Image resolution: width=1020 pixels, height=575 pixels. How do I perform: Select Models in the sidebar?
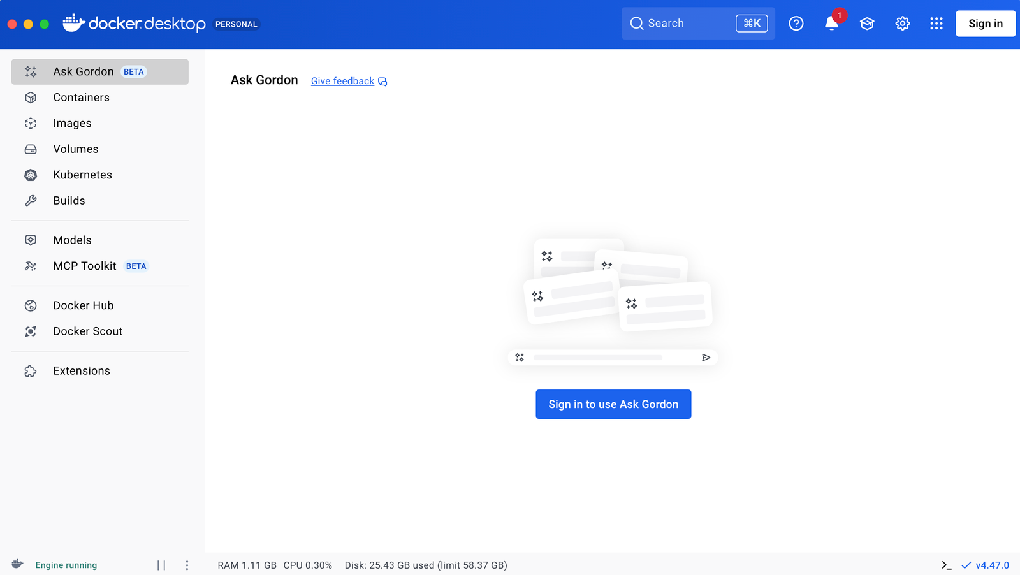point(72,240)
